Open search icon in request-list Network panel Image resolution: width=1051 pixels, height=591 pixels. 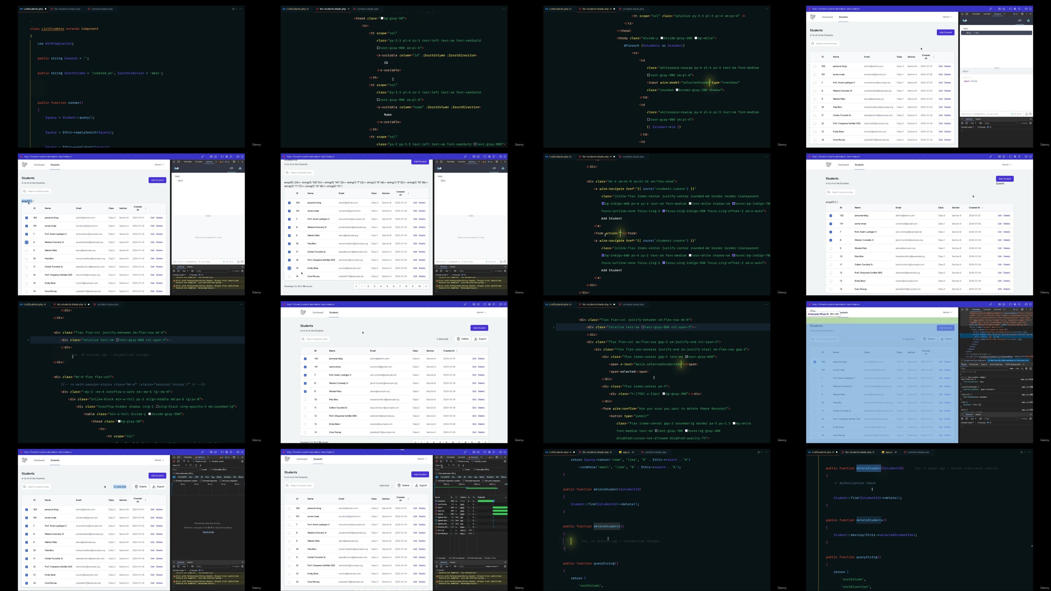[451, 461]
